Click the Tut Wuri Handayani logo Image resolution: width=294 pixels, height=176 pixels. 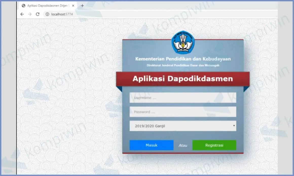[182, 43]
